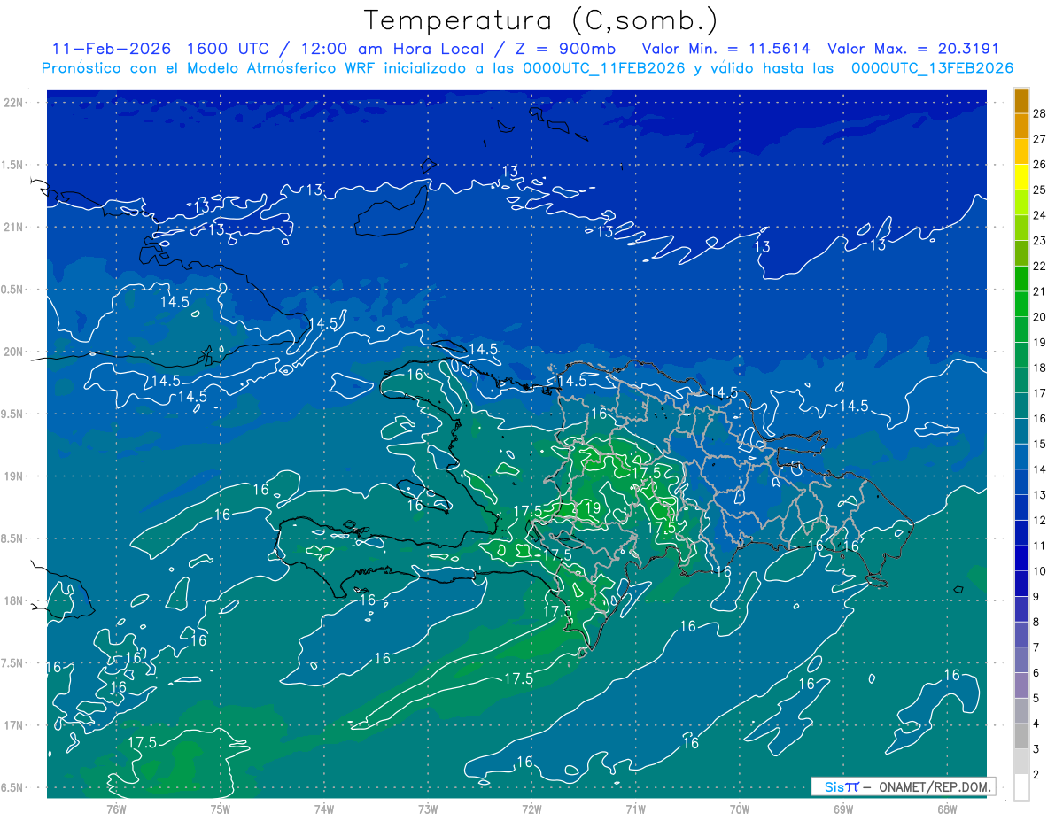Image resolution: width=1063 pixels, height=821 pixels.
Task: Select the 21N latitude axis label
Action: tap(13, 227)
